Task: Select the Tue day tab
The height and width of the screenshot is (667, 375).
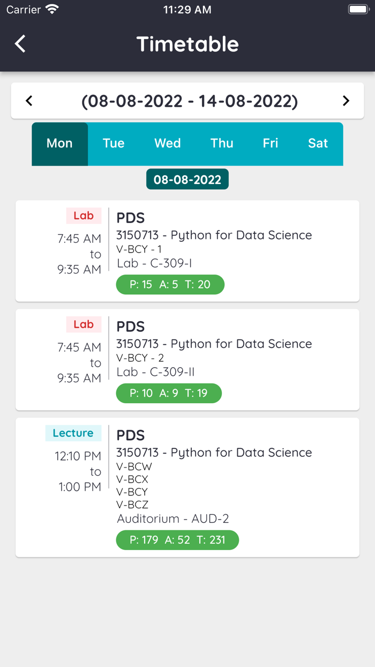Action: point(114,144)
